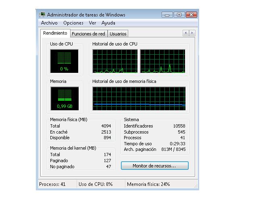The height and width of the screenshot is (206, 258).
Task: Click the first CPU history graph
Action: 115,61
